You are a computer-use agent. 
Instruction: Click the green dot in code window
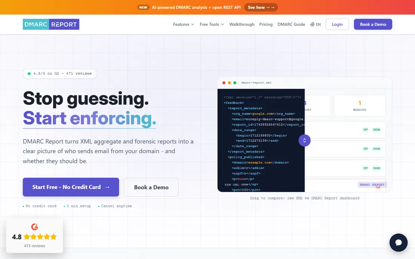click(x=235, y=83)
